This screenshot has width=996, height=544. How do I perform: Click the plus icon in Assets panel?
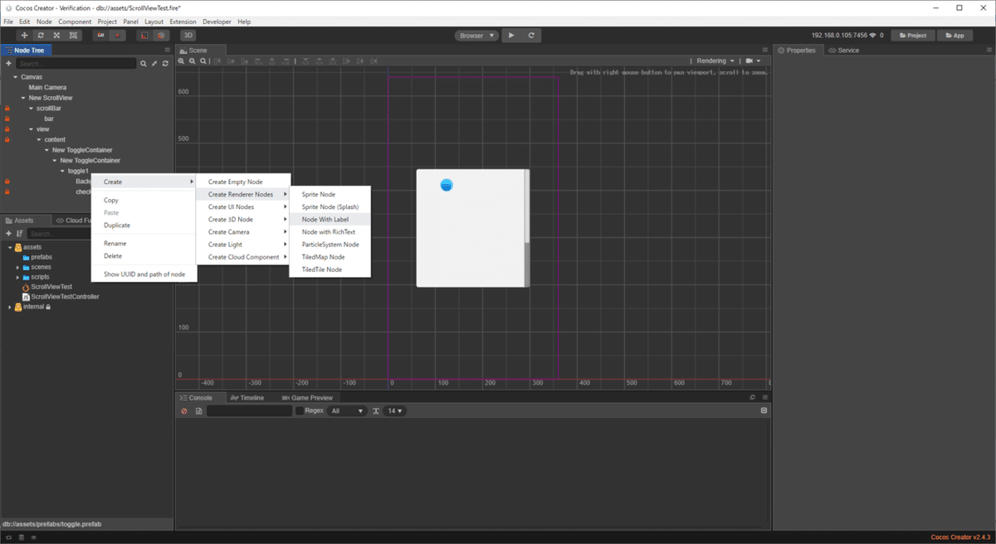point(8,234)
